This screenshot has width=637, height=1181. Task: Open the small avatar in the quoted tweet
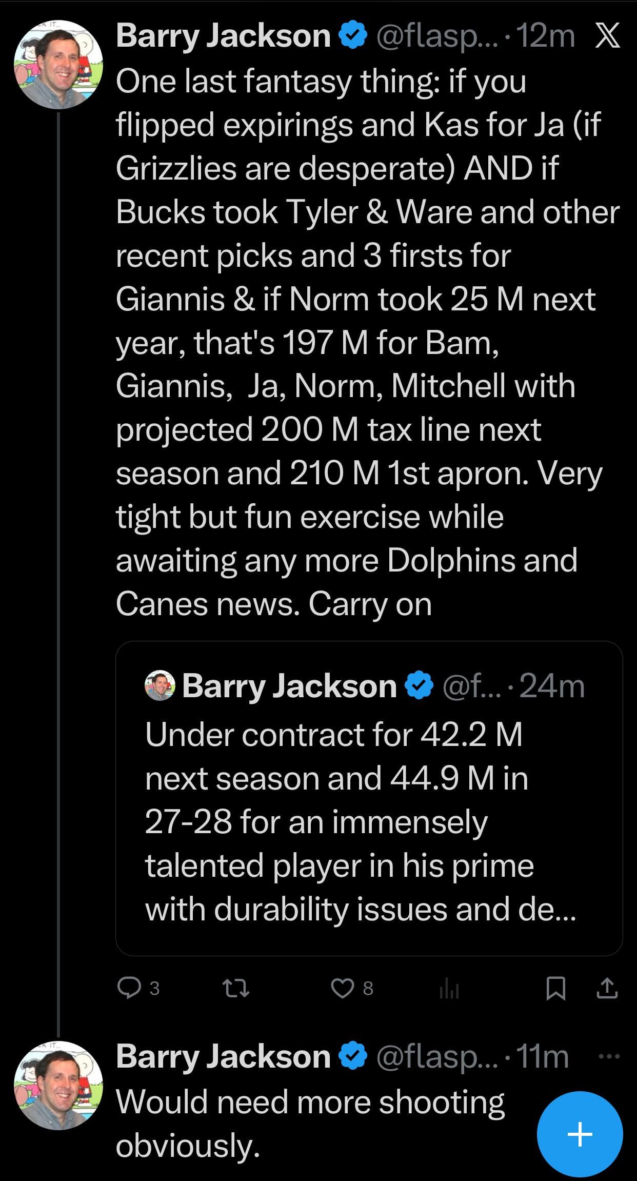pyautogui.click(x=160, y=686)
